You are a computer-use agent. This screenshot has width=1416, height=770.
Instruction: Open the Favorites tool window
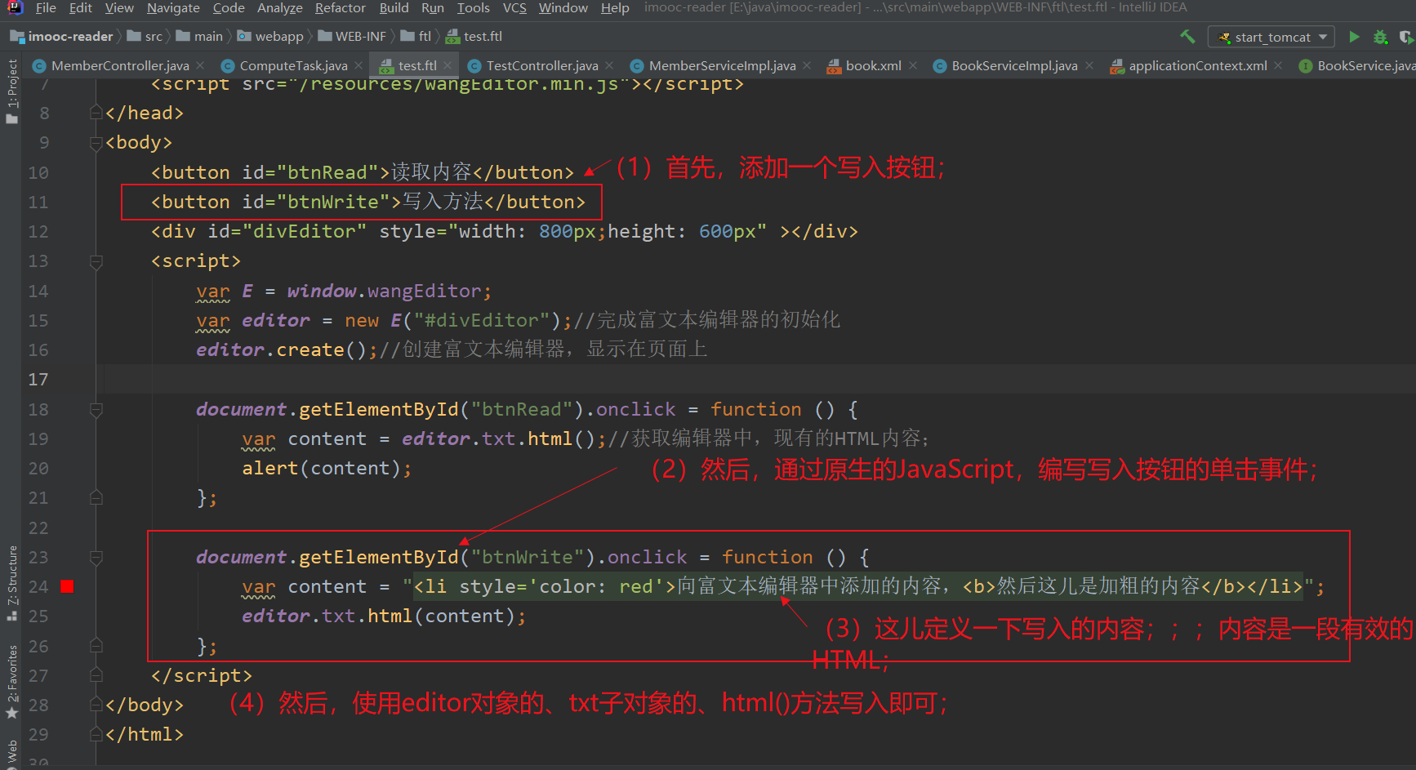[11, 671]
